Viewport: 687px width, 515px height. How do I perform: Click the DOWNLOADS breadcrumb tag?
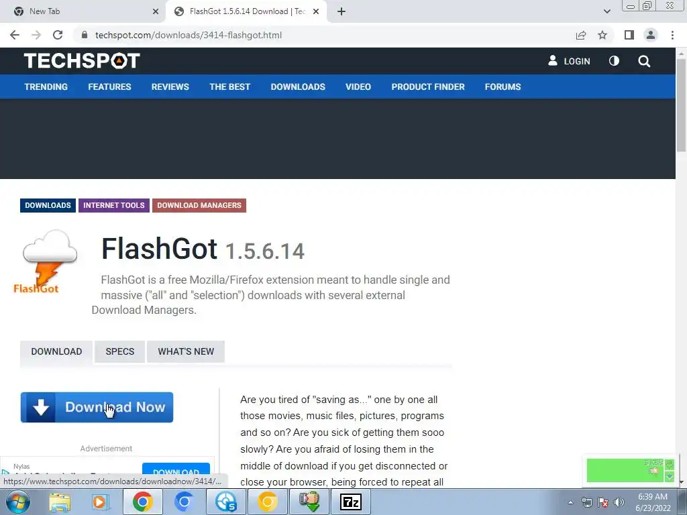[48, 205]
